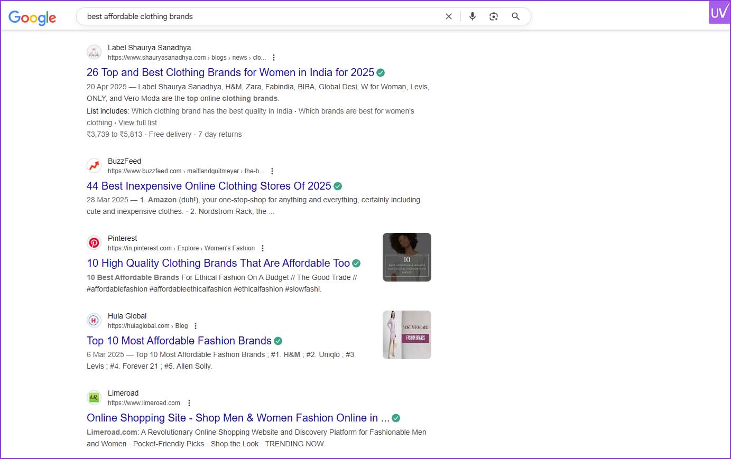Click the hulaglobal.com › Blog breadcrumb

coord(147,326)
